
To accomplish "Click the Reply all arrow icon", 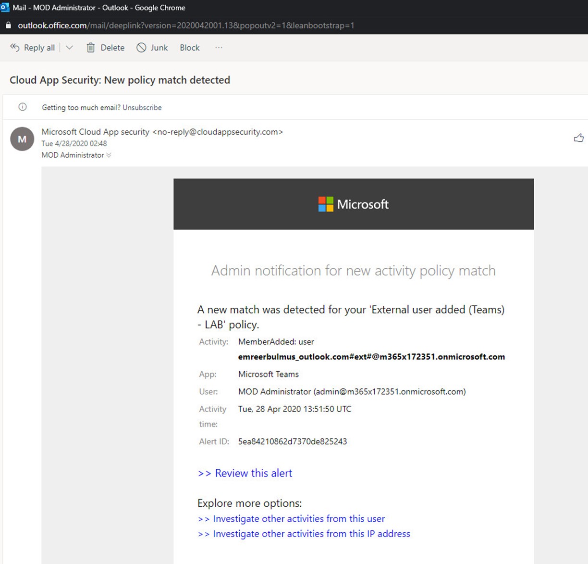I will click(15, 48).
